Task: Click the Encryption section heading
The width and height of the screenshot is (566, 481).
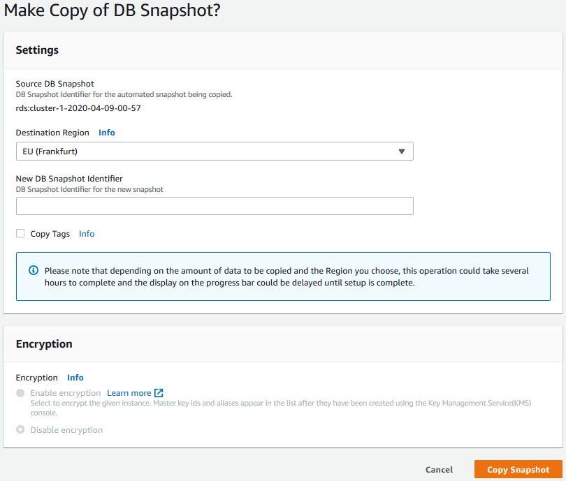Action: pos(44,344)
